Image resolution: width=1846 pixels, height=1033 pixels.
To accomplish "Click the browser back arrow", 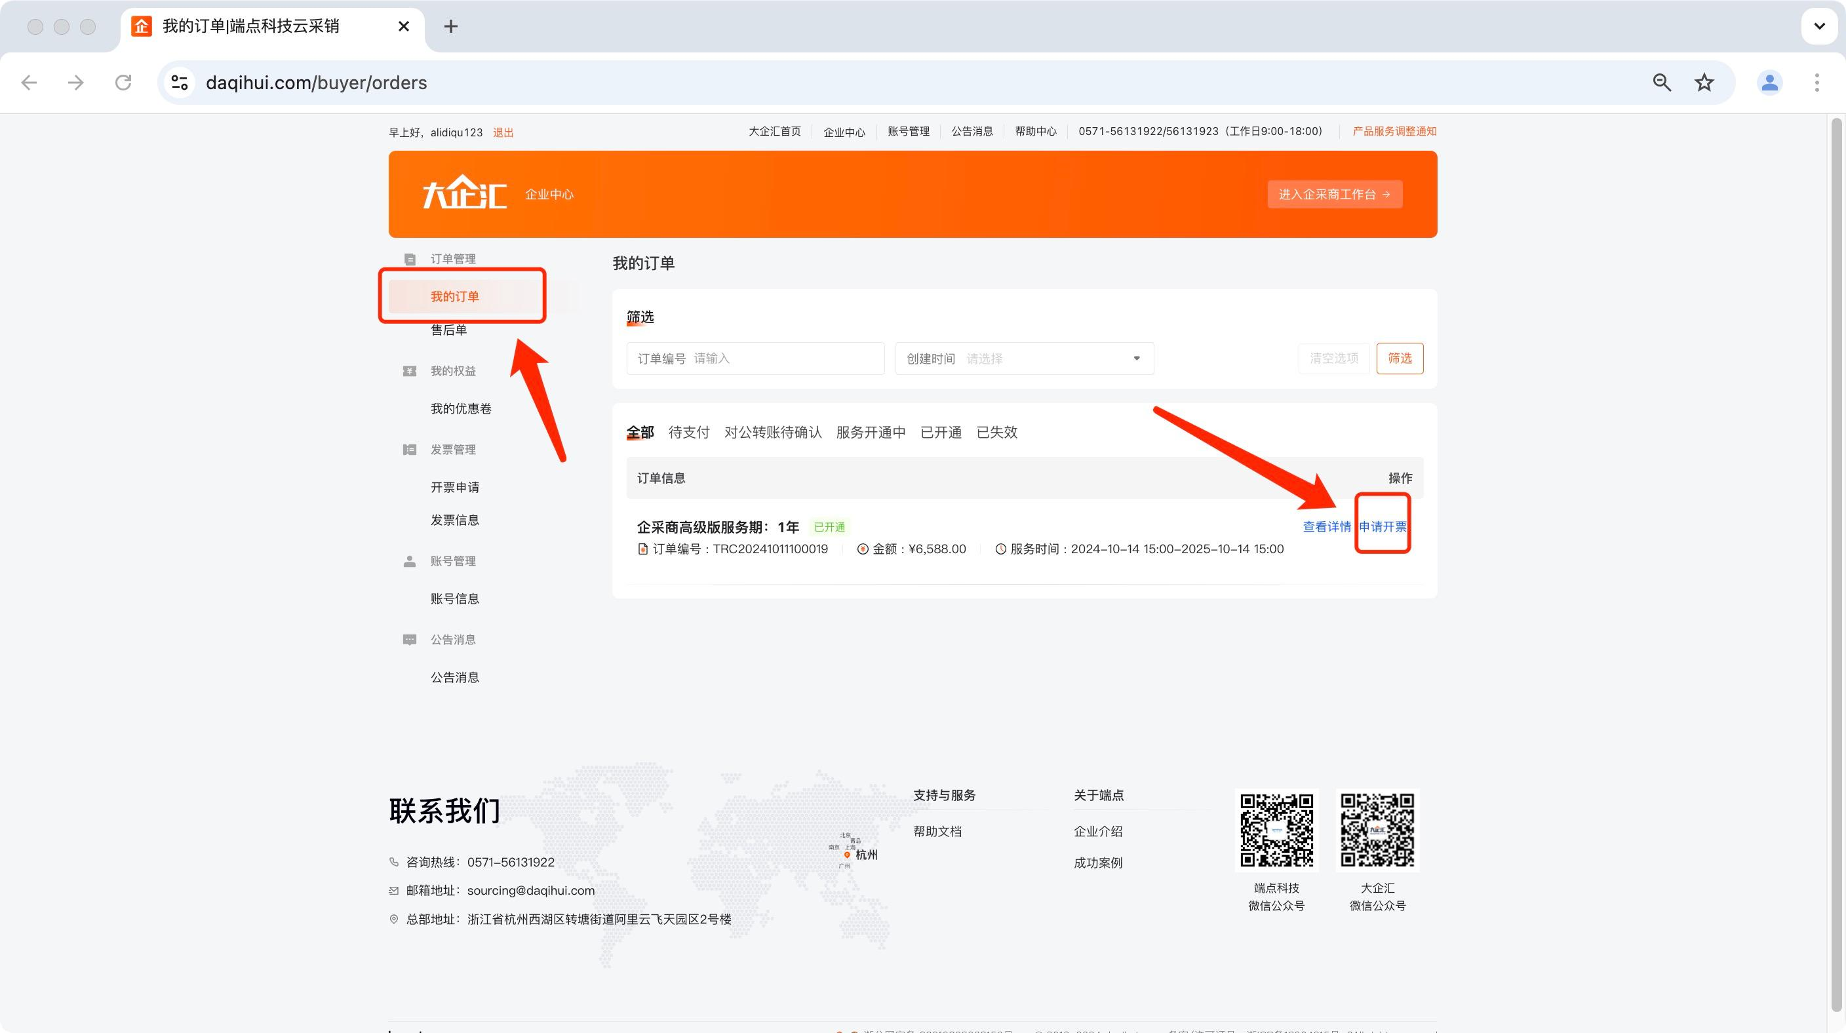I will (29, 83).
